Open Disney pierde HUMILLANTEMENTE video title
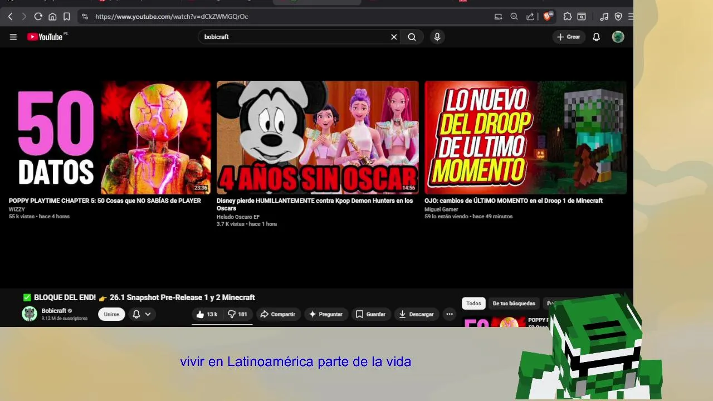 (x=315, y=204)
